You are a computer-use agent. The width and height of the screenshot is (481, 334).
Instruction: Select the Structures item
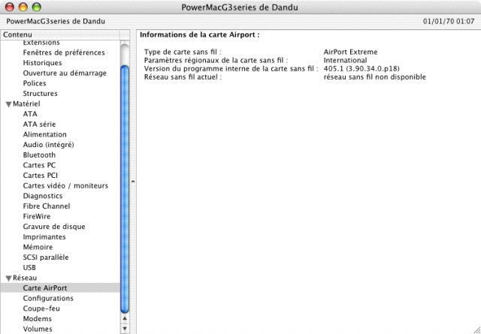pos(40,94)
